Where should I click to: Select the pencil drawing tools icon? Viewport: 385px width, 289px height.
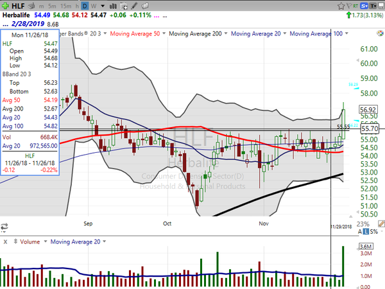click(134, 6)
